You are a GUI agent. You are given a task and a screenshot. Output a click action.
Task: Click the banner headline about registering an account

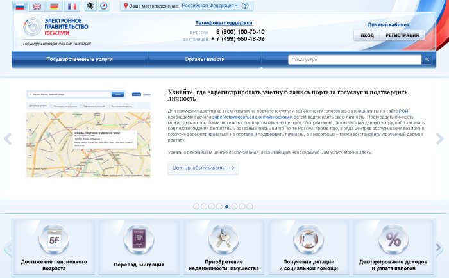coord(287,95)
